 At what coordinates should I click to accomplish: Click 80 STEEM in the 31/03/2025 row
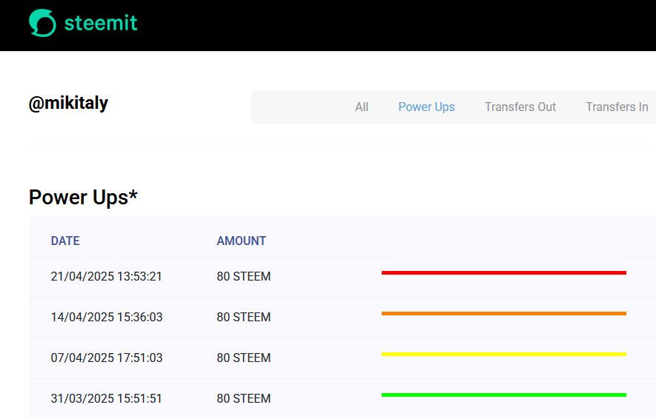[x=243, y=398]
